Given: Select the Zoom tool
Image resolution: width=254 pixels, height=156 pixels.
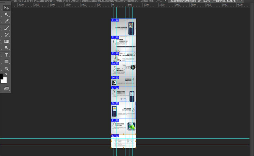Looking at the screenshot, I should tap(6, 69).
